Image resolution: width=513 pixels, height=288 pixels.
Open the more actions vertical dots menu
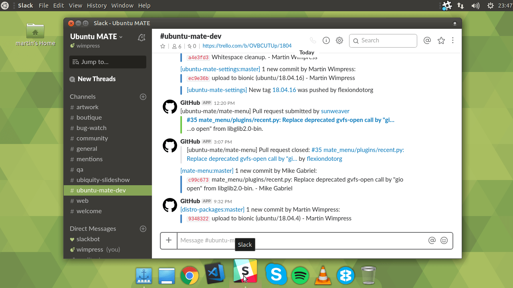[453, 40]
